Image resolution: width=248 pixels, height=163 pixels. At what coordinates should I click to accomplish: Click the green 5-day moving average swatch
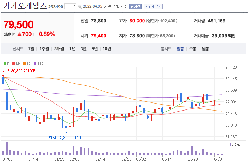point(5,64)
